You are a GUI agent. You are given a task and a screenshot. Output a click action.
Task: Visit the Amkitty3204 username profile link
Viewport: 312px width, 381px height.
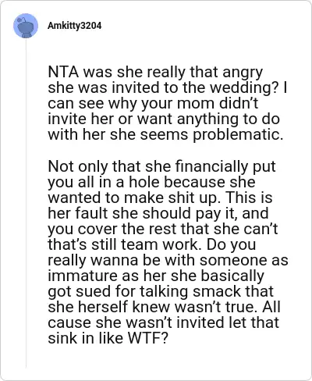point(75,26)
